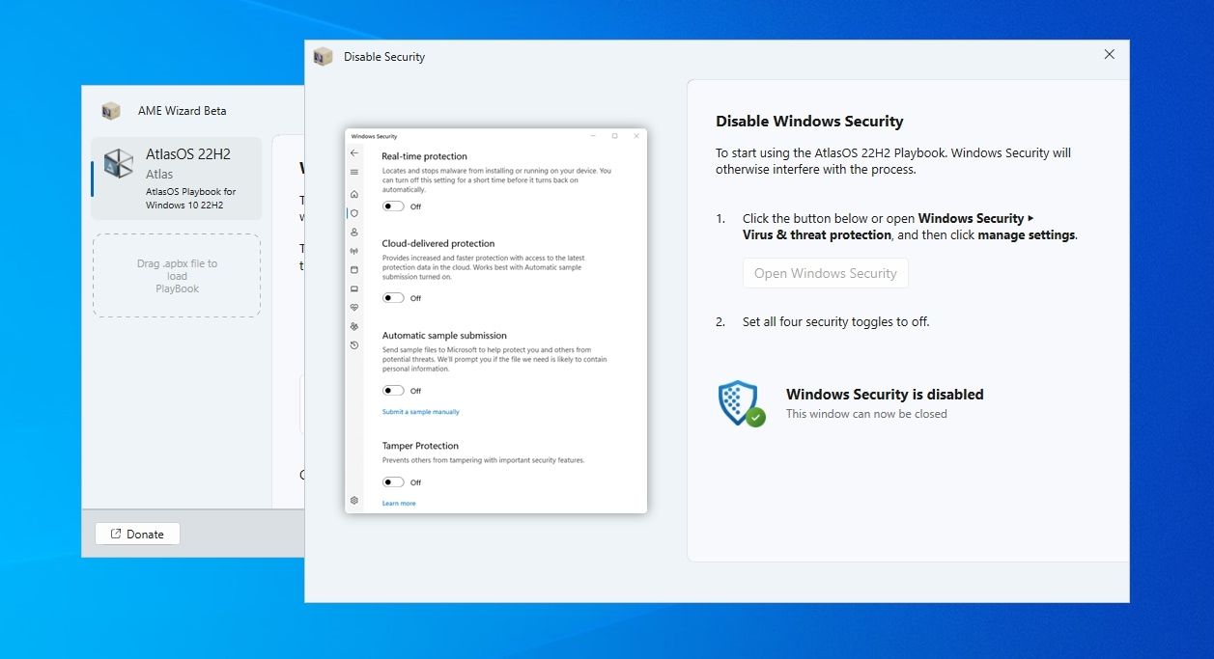Select the Home icon in Windows Security sidebar
This screenshot has height=659, width=1214.
[x=354, y=194]
